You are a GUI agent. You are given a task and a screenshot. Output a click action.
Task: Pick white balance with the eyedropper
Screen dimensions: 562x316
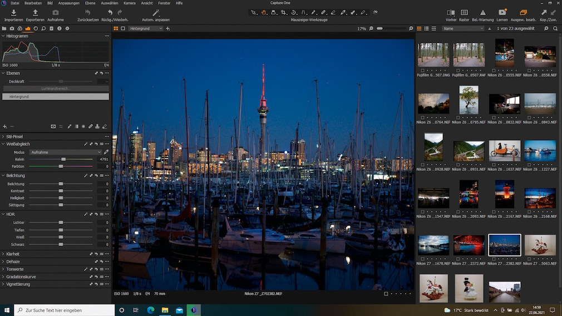[x=106, y=152]
